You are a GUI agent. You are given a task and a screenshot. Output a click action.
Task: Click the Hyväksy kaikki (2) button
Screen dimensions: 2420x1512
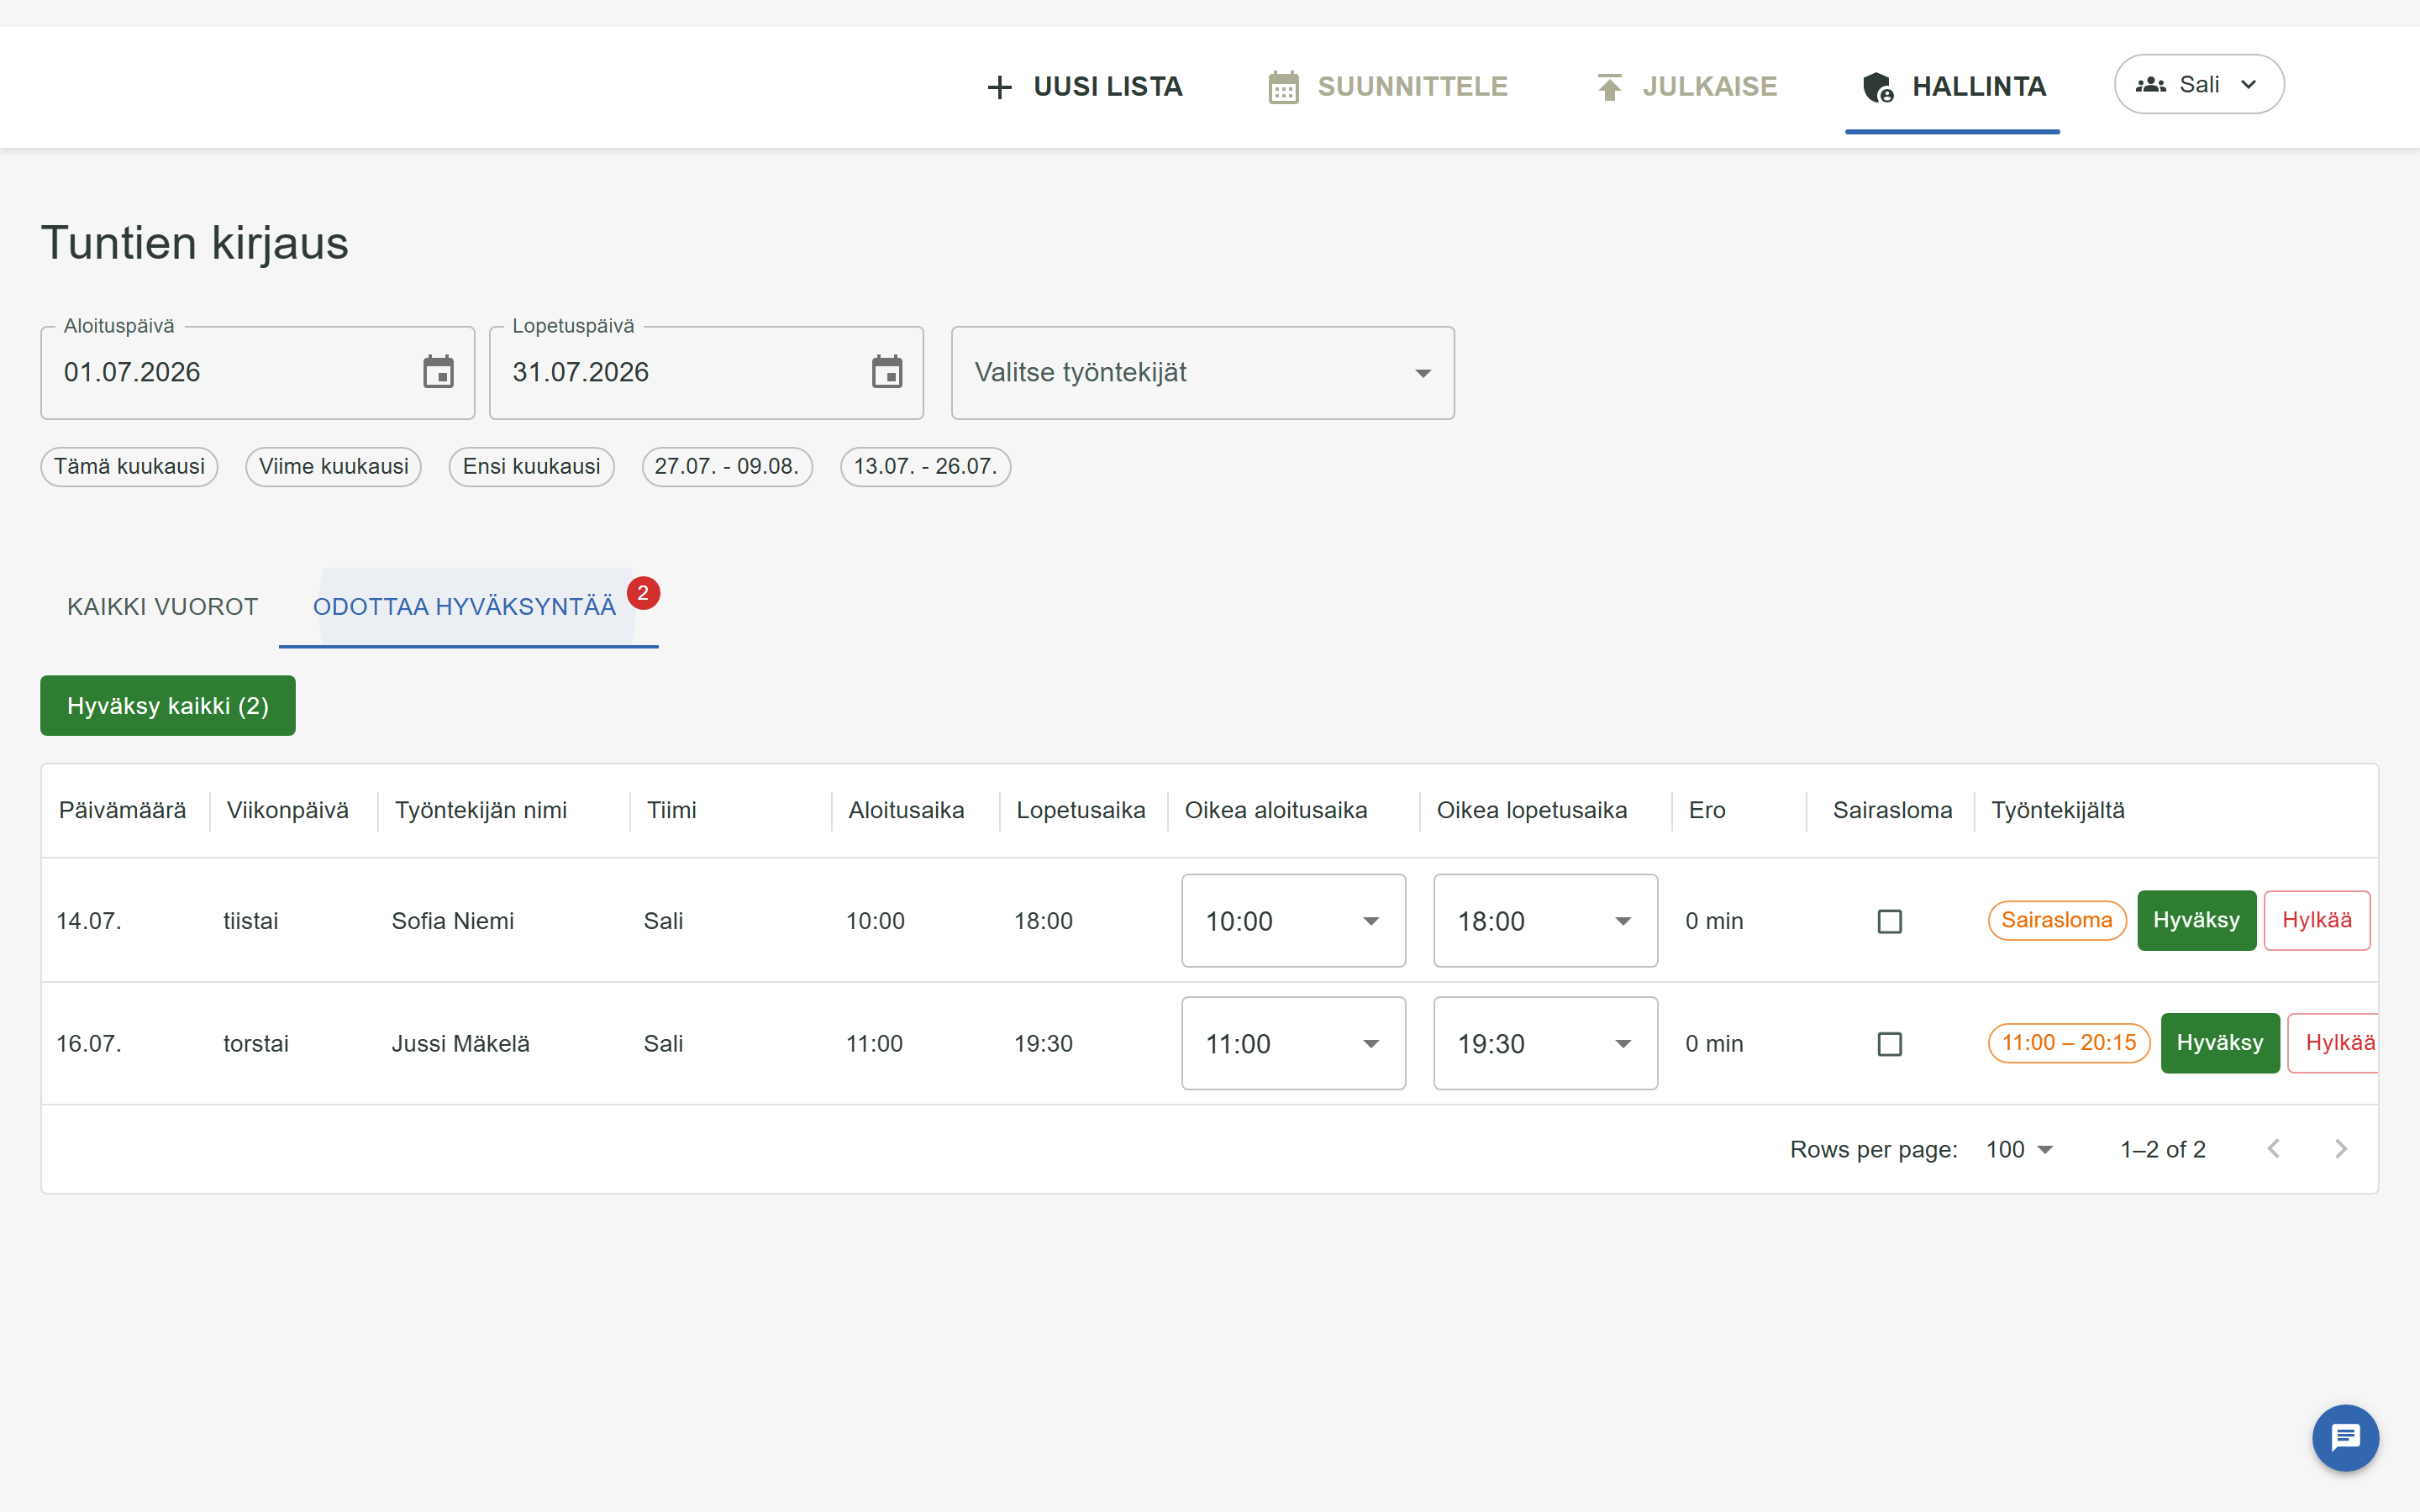(x=168, y=706)
